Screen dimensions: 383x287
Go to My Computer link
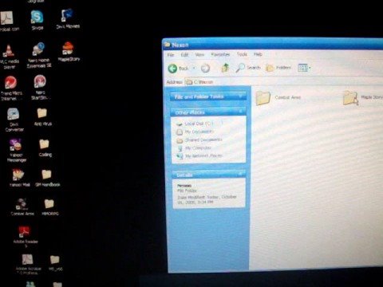click(x=194, y=147)
